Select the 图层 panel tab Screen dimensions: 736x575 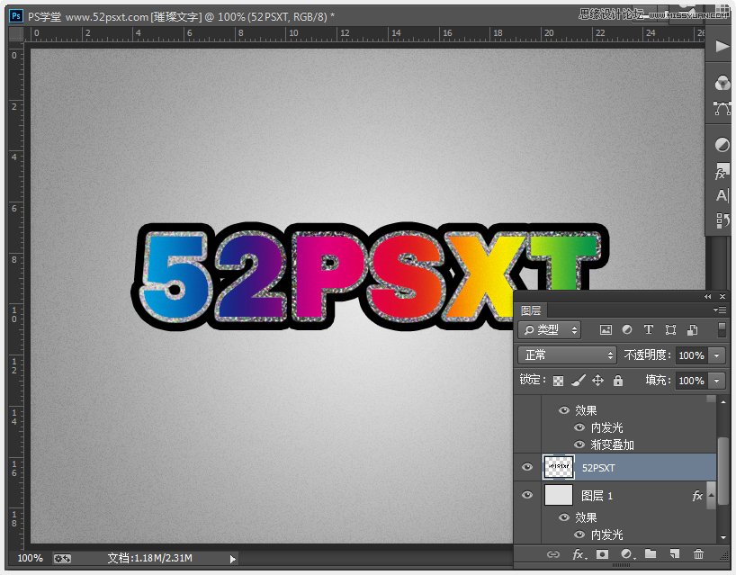pos(531,310)
